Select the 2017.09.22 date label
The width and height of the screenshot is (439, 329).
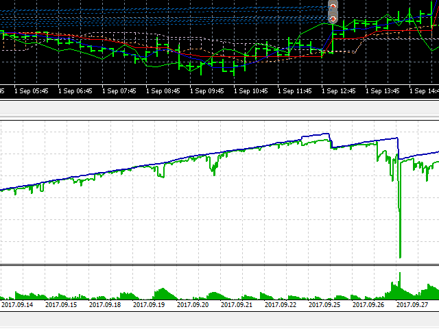click(282, 305)
